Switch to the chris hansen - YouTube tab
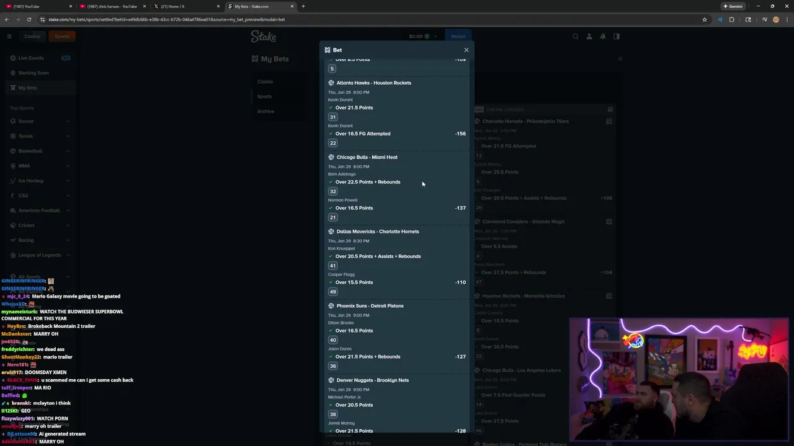The image size is (794, 446). pyautogui.click(x=112, y=6)
